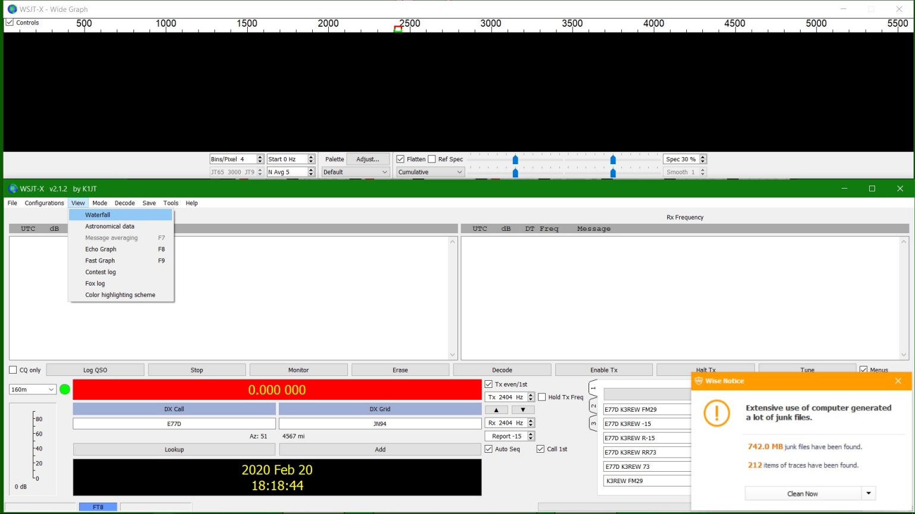Expand the Cumulative spectrum display dropdown

[430, 172]
